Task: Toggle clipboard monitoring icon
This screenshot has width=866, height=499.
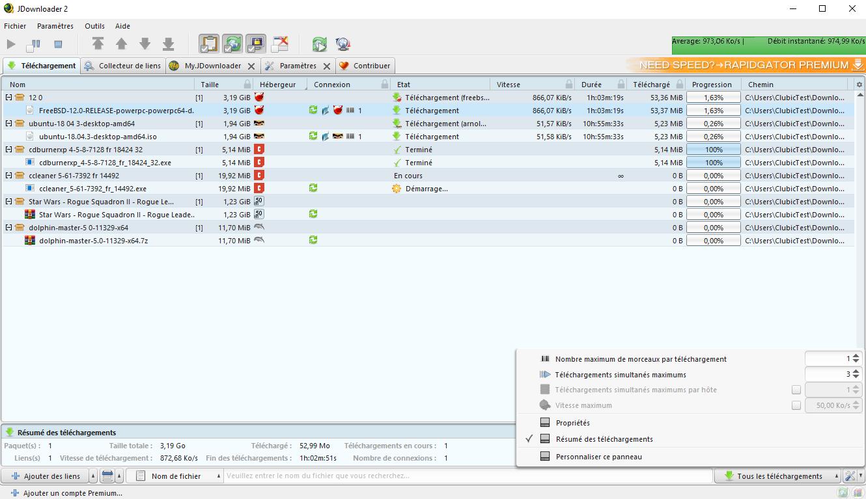Action: click(x=208, y=44)
